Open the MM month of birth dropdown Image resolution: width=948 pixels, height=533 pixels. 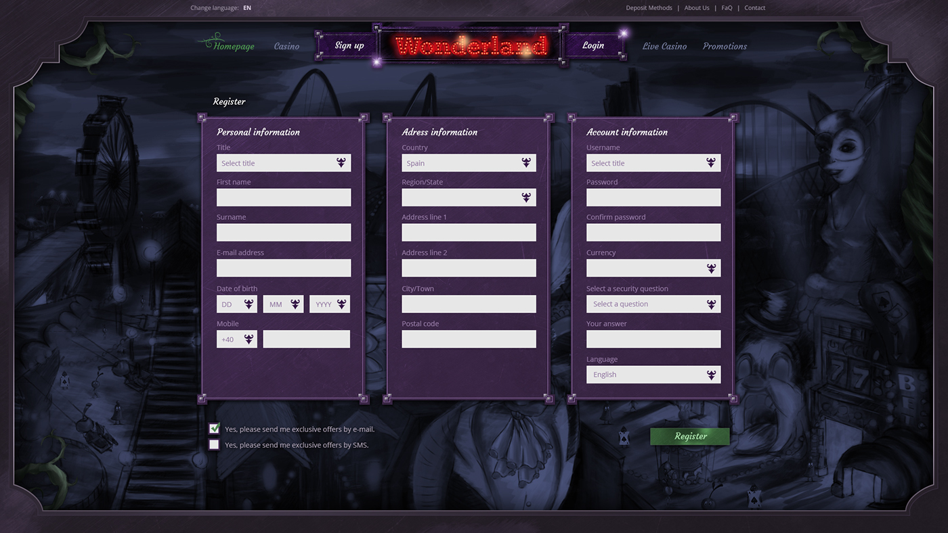283,304
